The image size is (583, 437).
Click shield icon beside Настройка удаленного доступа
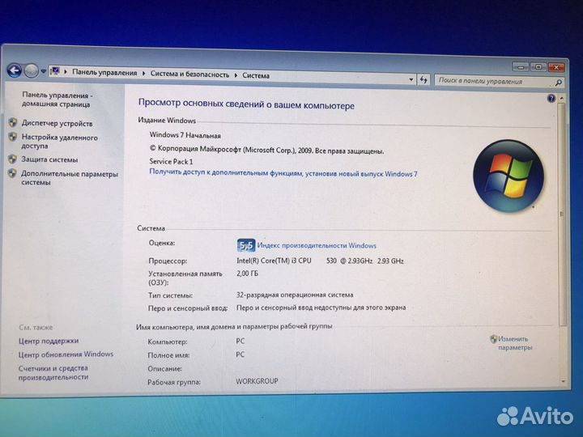coord(13,137)
